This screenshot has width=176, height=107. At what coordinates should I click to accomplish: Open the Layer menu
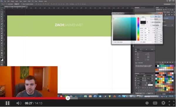click(x=17, y=1)
